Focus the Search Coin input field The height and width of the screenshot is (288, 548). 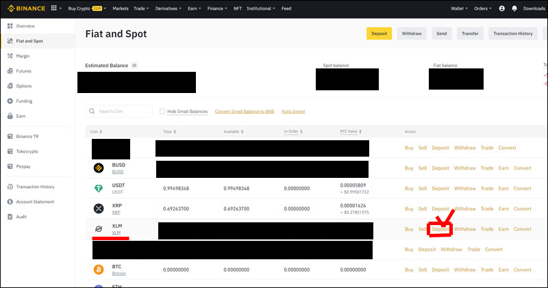119,112
